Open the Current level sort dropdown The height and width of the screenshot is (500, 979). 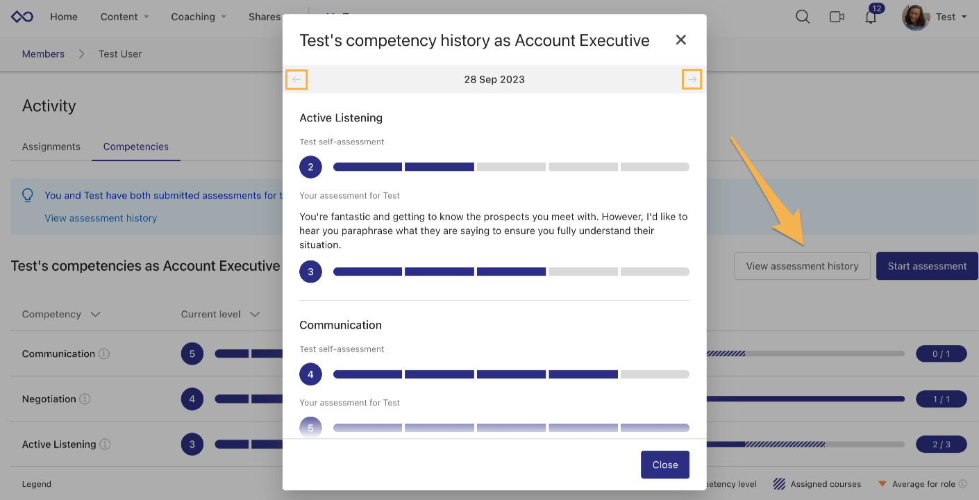point(254,314)
